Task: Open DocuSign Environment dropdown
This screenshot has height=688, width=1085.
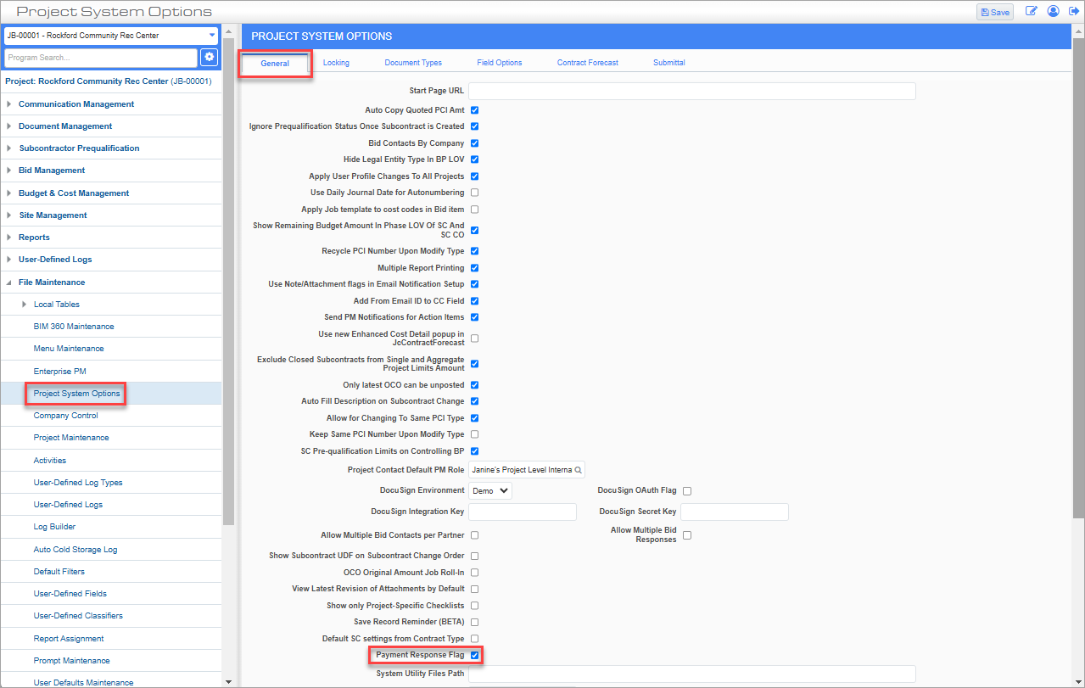Action: click(x=490, y=490)
